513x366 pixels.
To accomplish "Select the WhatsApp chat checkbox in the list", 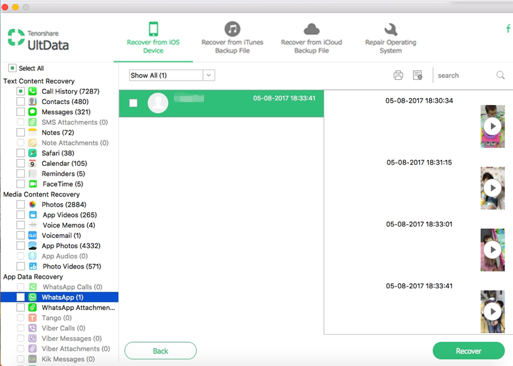I will 133,103.
